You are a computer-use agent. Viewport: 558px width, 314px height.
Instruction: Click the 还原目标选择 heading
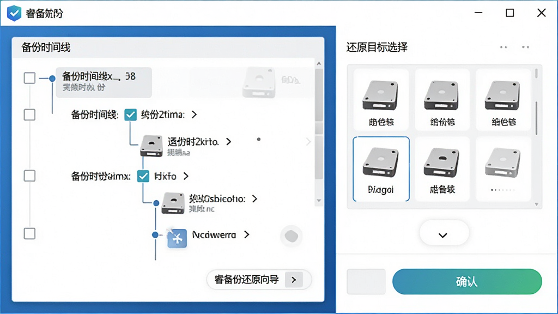[377, 47]
